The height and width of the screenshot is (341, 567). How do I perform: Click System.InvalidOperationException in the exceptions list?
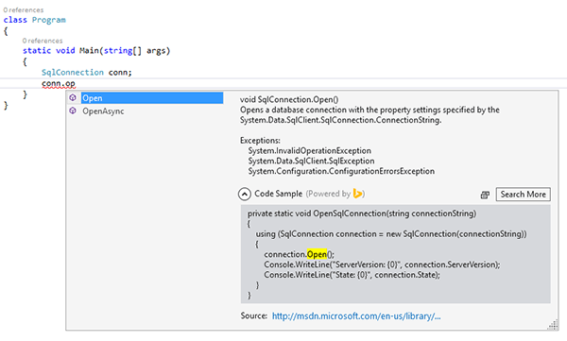pos(310,151)
